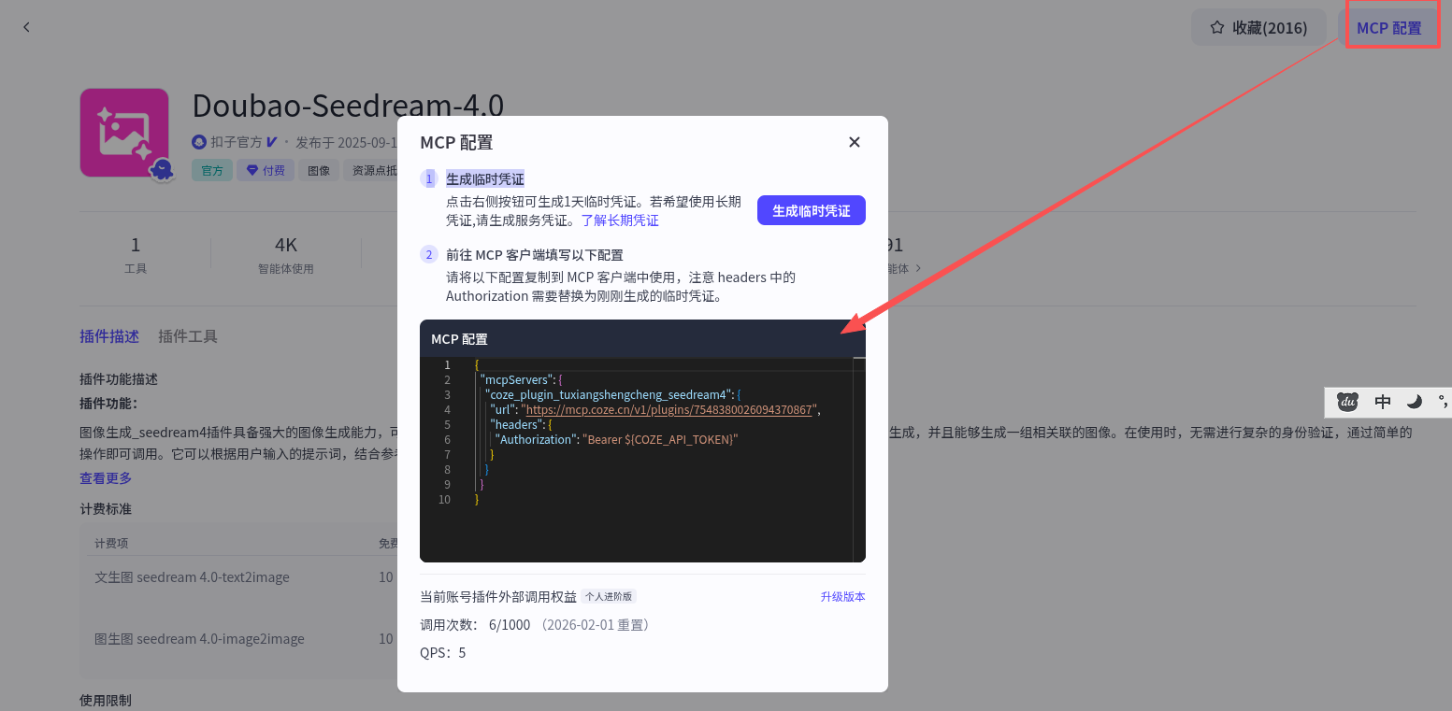
Task: Click the 生成临时凭证 button
Action: [x=811, y=210]
